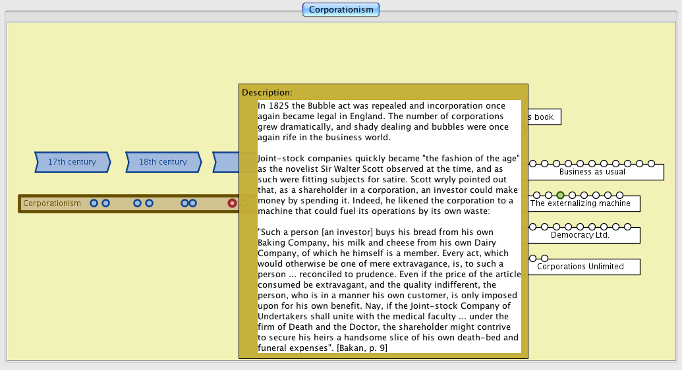Open the Corporationism tab at top
The image size is (682, 370).
341,9
